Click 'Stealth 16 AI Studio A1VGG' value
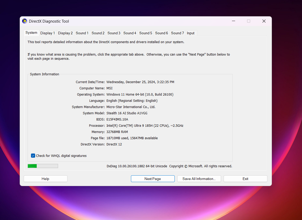 [x=127, y=113]
